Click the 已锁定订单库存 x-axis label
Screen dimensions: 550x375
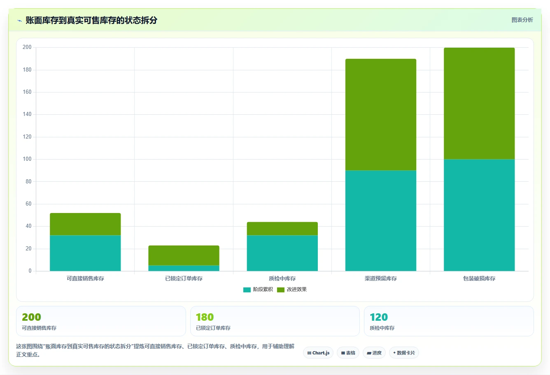pyautogui.click(x=184, y=279)
